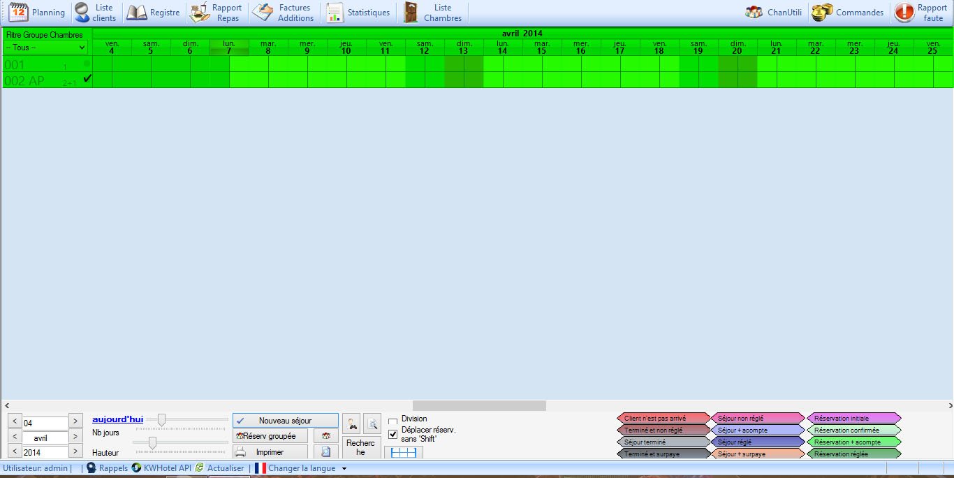954x478 pixels.
Task: Uncheck Déplacer réserv. sans 'Shift'
Action: 392,434
